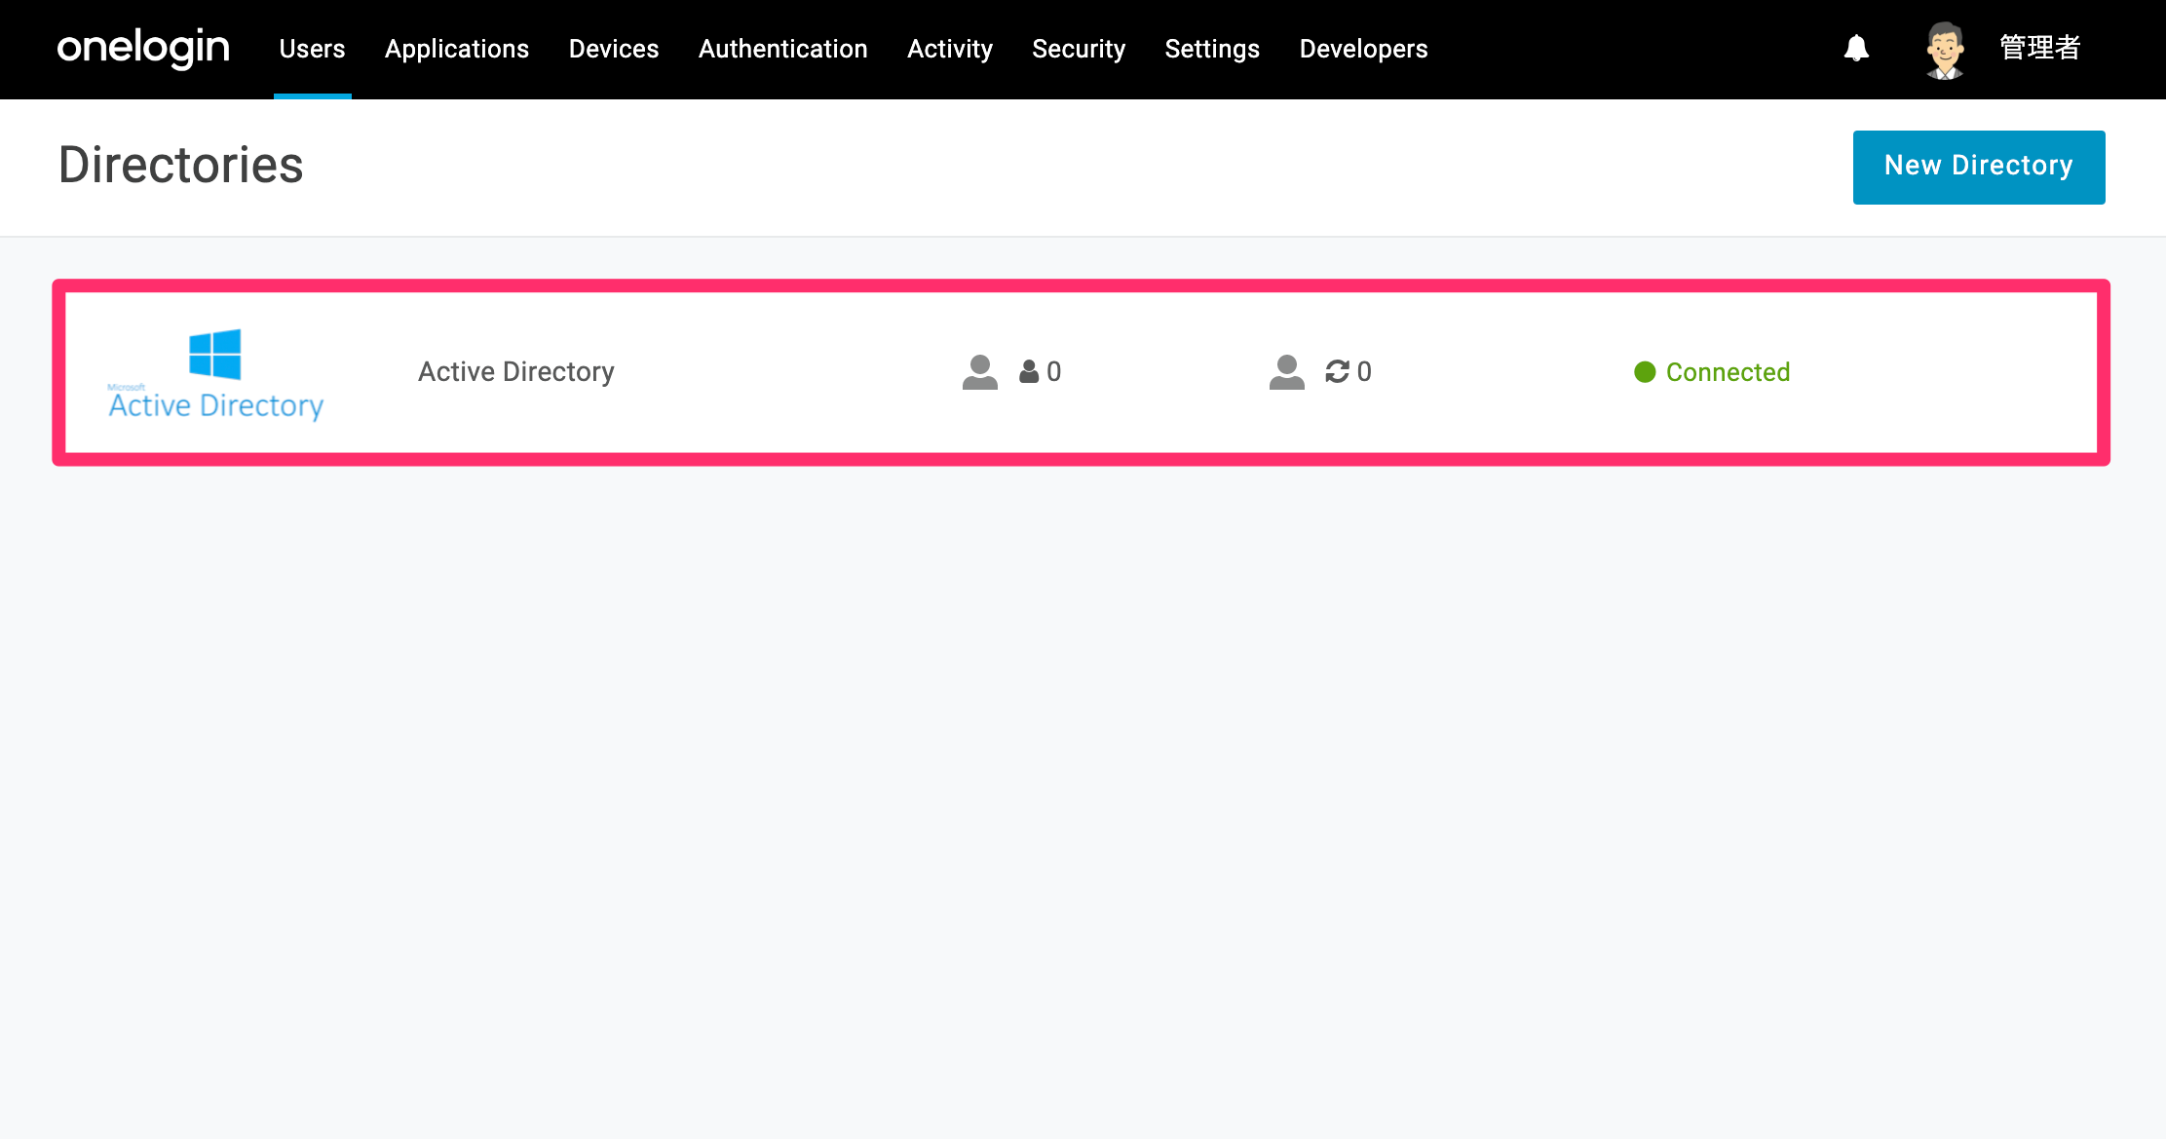Open the Activity menu
Screen dimensions: 2166x1139
click(x=950, y=49)
